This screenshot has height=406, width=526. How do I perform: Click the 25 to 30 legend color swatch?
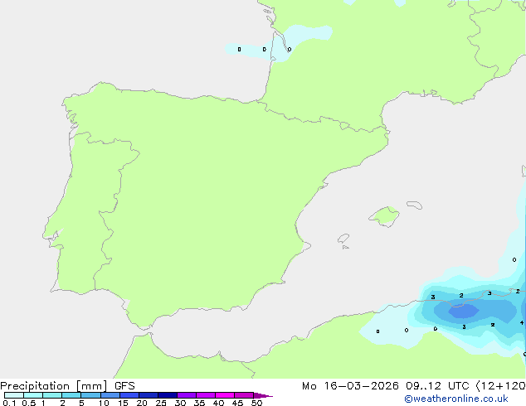(167, 395)
